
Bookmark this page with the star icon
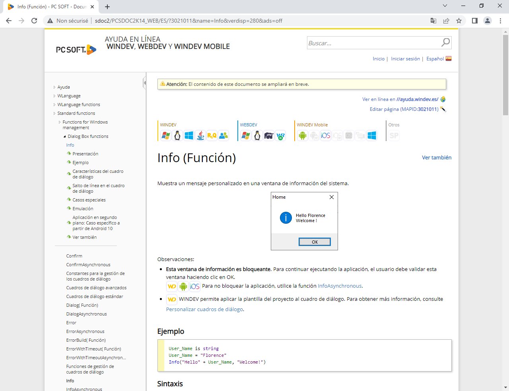tap(459, 21)
